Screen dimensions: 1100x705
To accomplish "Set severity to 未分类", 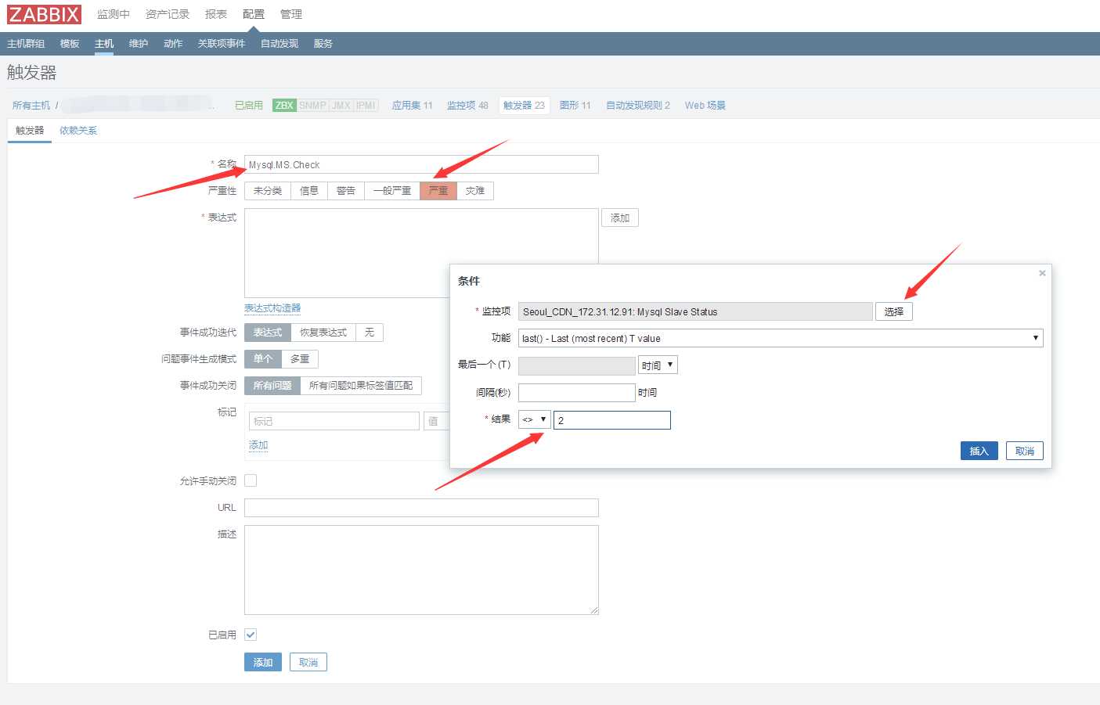I will 268,191.
